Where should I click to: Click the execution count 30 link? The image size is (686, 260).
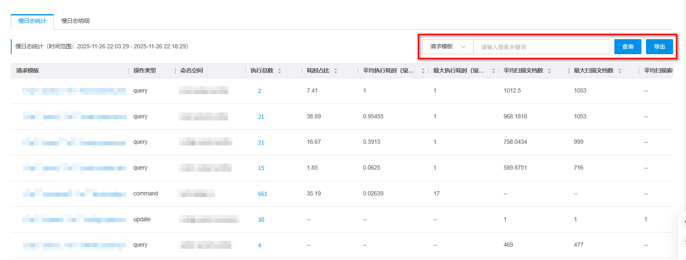261,220
